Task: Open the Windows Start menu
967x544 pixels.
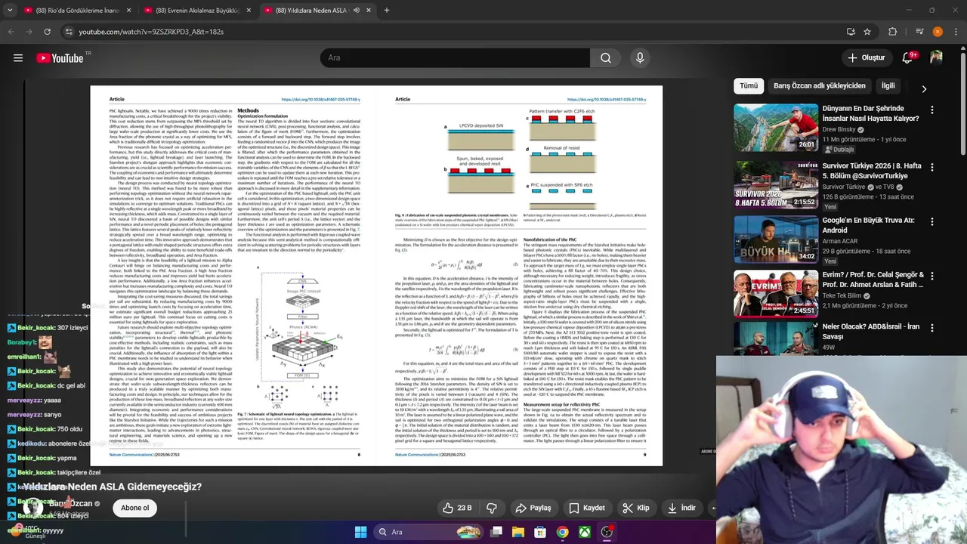Action: pos(360,532)
